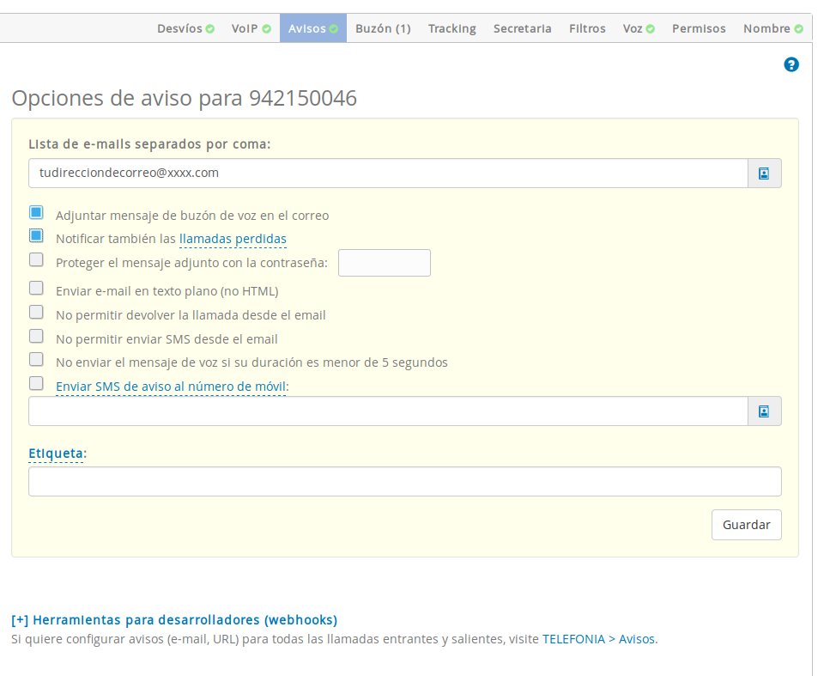This screenshot has width=824, height=676.
Task: Disable Notificar también las llamadas perdidas
Action: click(36, 234)
